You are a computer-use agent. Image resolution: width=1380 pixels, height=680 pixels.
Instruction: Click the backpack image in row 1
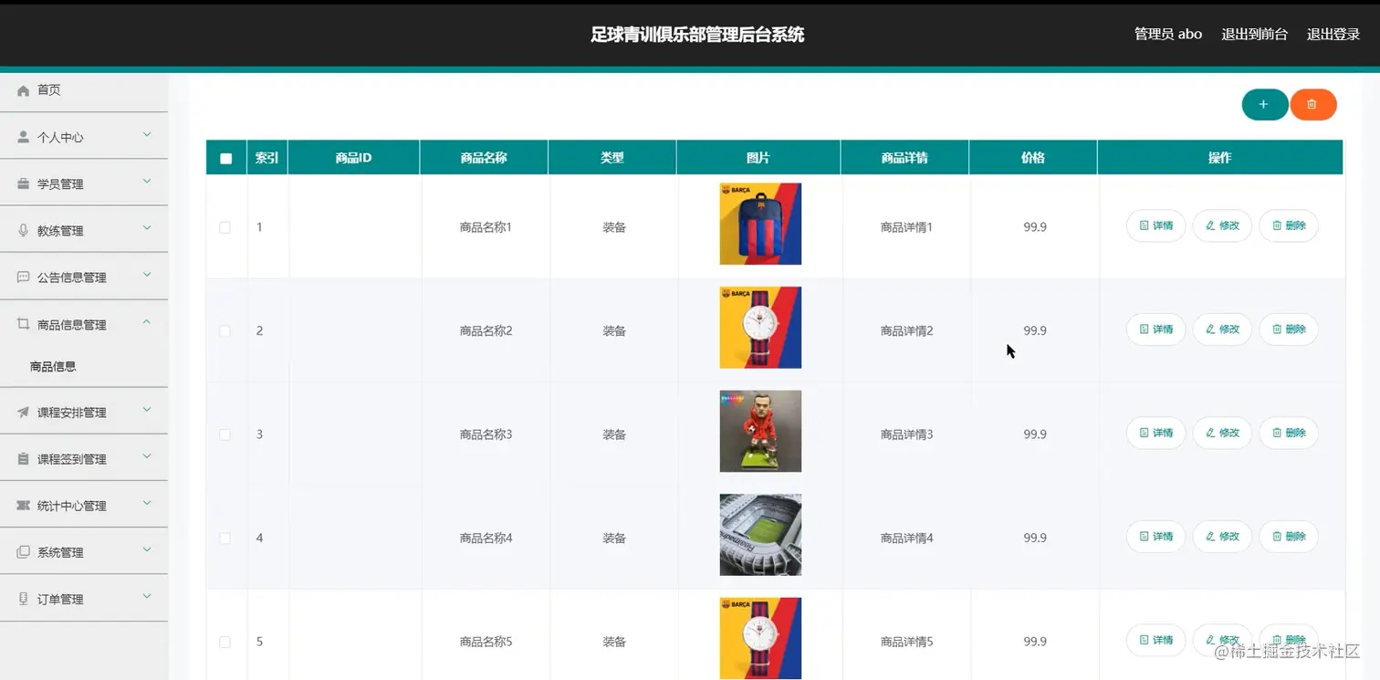tap(760, 224)
